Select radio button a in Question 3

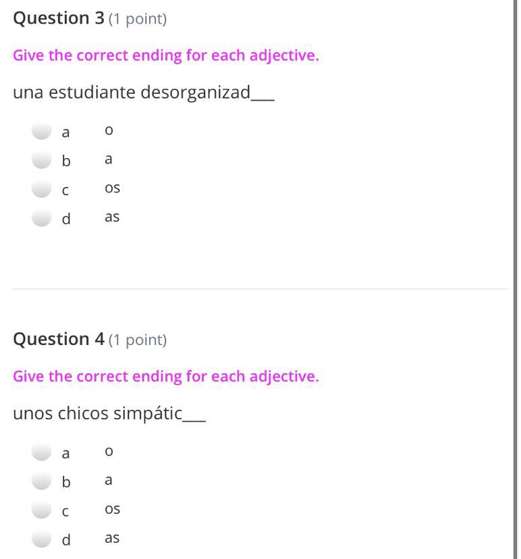pyautogui.click(x=43, y=131)
